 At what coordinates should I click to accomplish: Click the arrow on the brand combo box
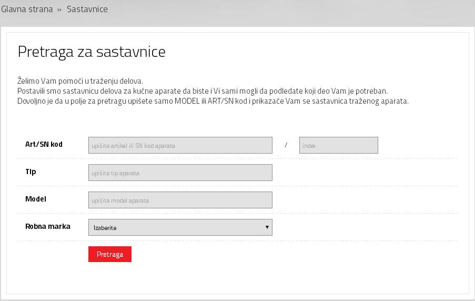pyautogui.click(x=267, y=227)
